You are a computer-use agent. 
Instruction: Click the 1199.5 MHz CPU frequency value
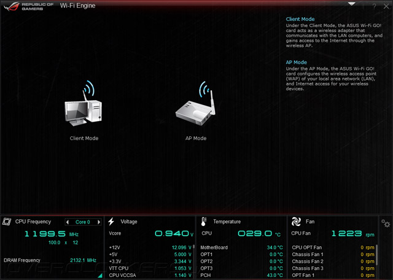52,234
